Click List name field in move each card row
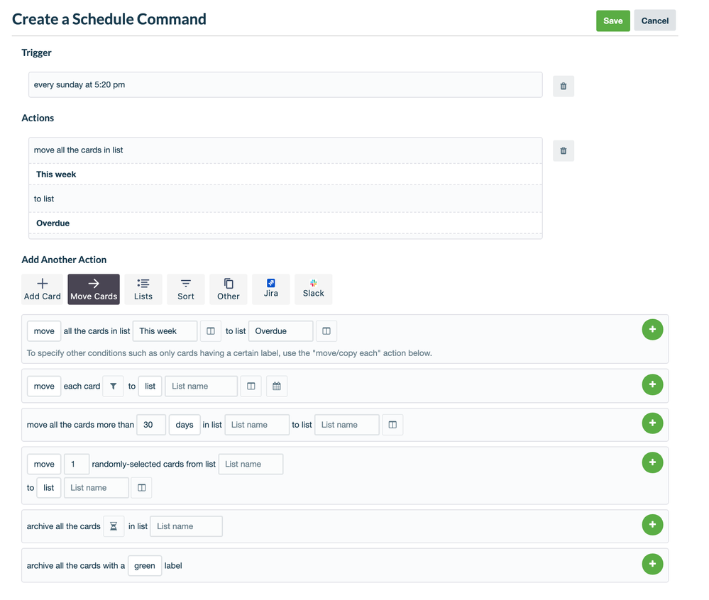Image resolution: width=709 pixels, height=600 pixels. (202, 387)
